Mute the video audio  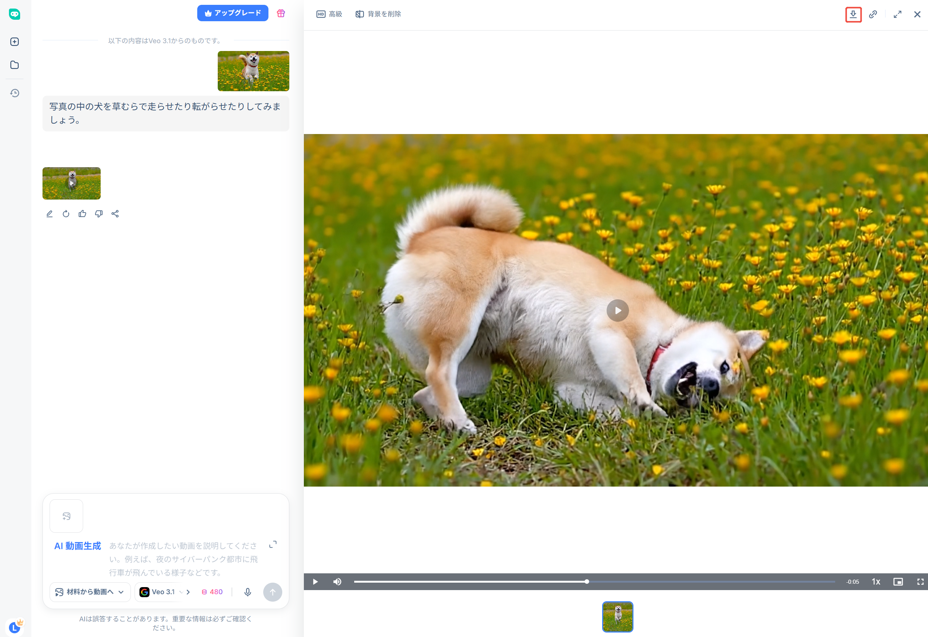[337, 582]
